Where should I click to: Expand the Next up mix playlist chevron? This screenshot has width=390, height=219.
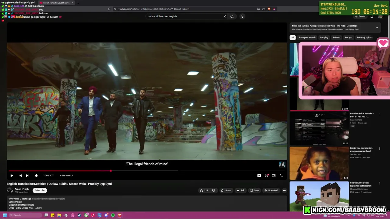[x=377, y=28]
